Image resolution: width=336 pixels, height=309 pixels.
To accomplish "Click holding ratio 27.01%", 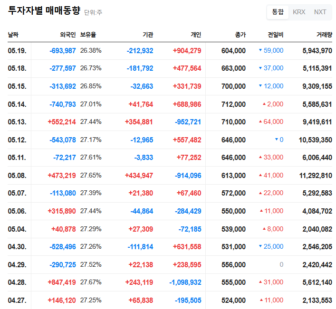I will 91,104.
